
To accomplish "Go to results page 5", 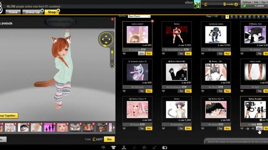I will (x=245, y=17).
